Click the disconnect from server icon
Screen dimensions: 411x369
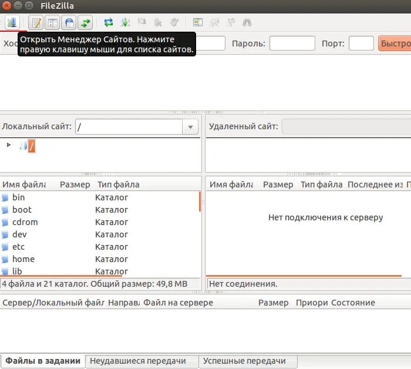pos(158,22)
